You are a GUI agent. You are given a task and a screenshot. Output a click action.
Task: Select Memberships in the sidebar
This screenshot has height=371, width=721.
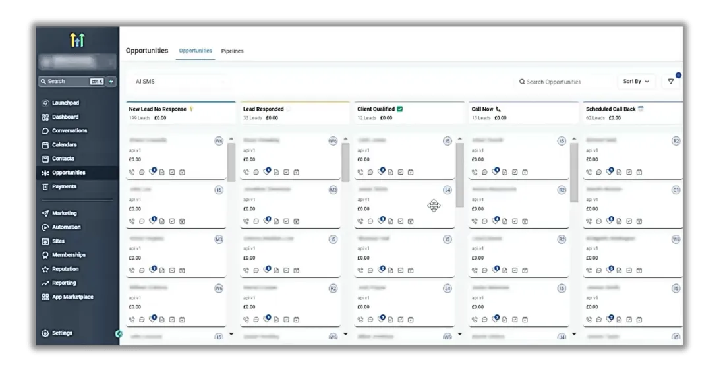point(64,255)
